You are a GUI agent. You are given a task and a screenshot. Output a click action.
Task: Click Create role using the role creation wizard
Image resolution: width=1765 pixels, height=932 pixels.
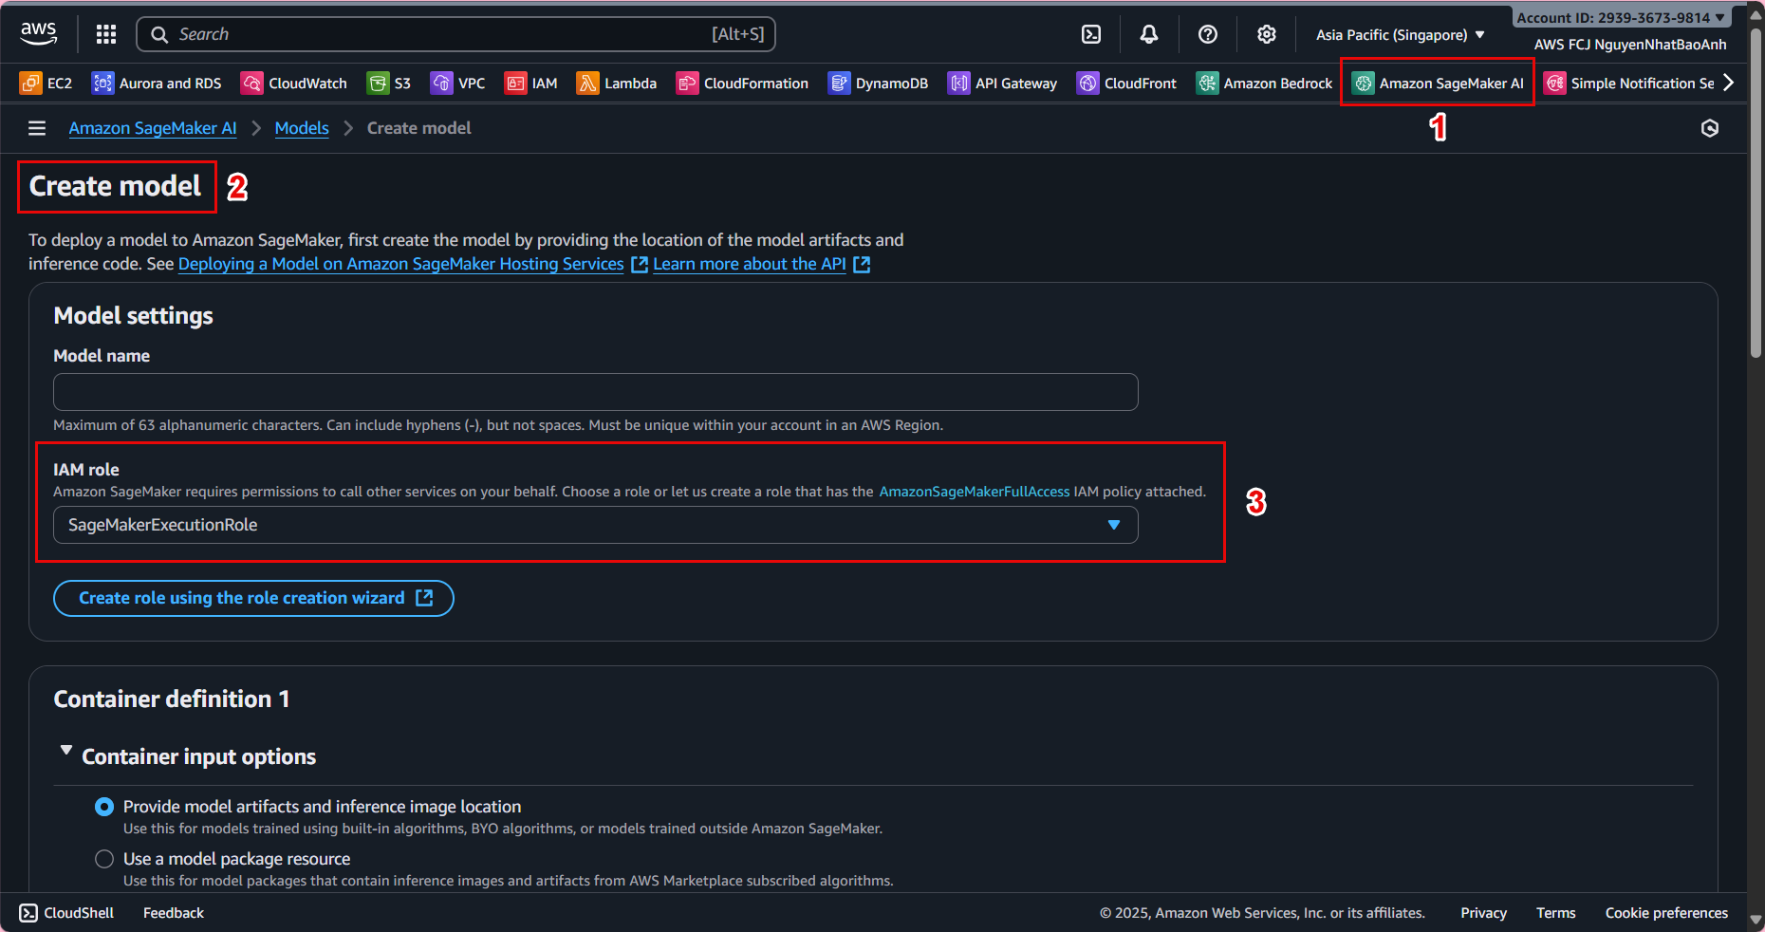[253, 598]
